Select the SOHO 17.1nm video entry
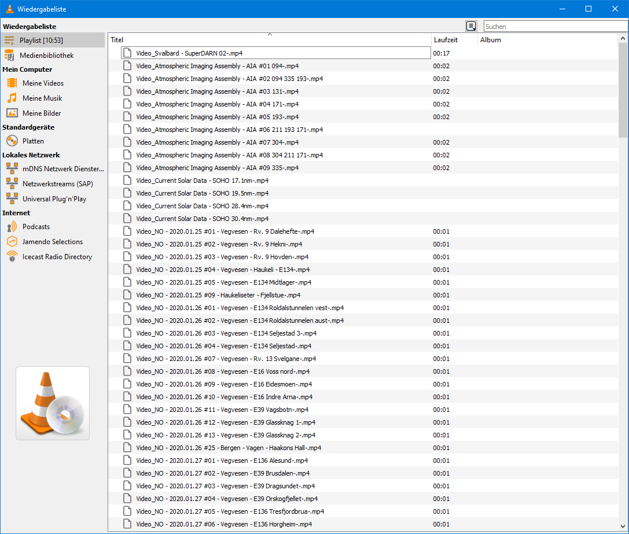This screenshot has height=534, width=629. pos(202,181)
